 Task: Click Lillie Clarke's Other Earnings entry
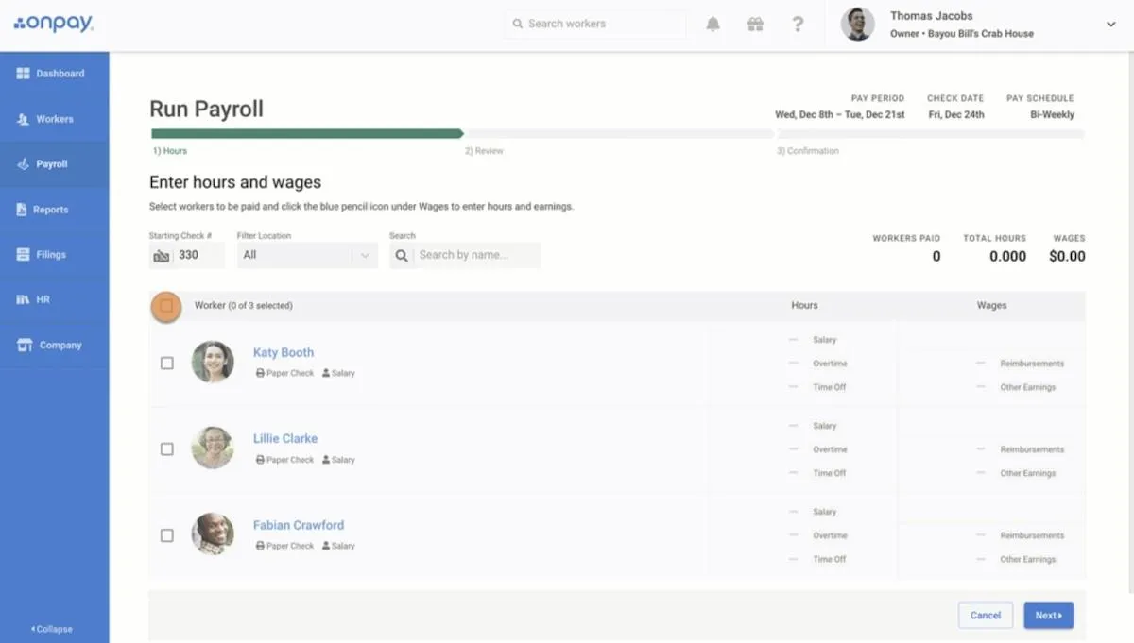coord(1016,473)
